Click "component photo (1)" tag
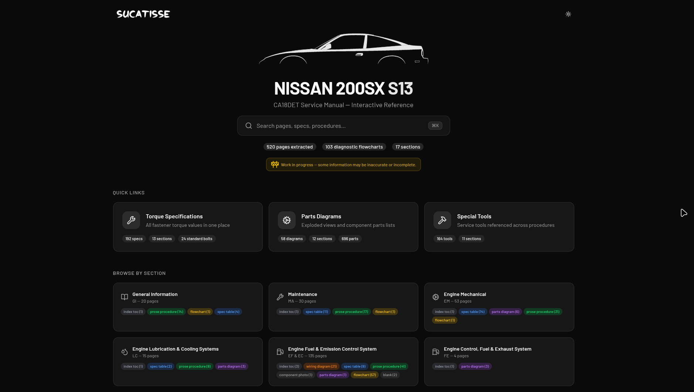The width and height of the screenshot is (694, 392). click(296, 375)
